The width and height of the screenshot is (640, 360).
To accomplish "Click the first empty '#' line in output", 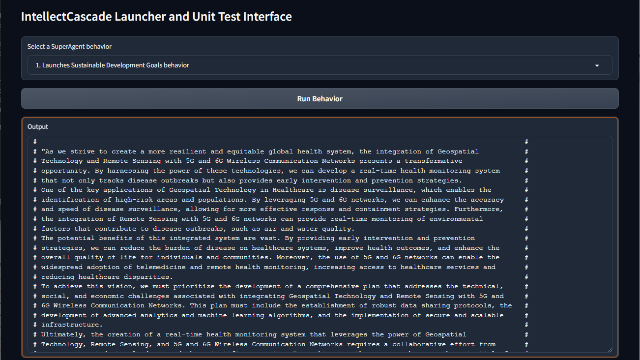I will click(x=35, y=142).
